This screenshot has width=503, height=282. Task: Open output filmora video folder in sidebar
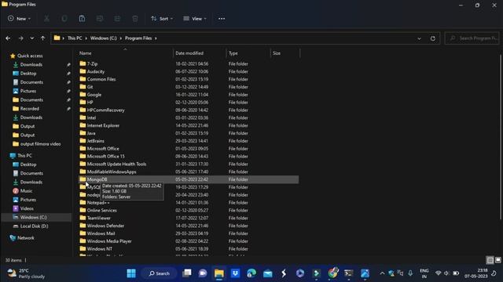pos(40,144)
